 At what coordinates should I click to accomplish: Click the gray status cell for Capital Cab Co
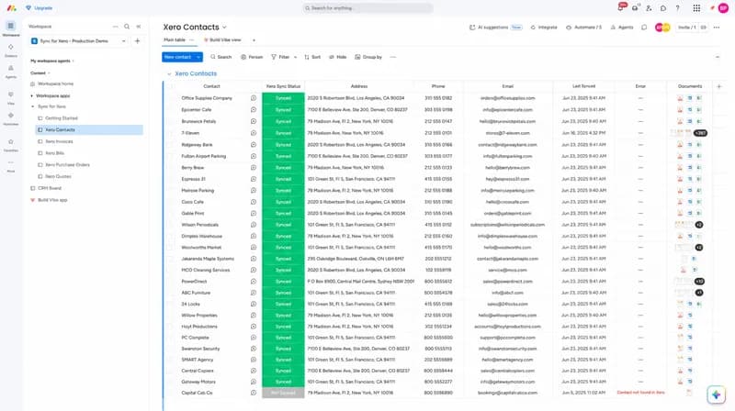pos(283,393)
